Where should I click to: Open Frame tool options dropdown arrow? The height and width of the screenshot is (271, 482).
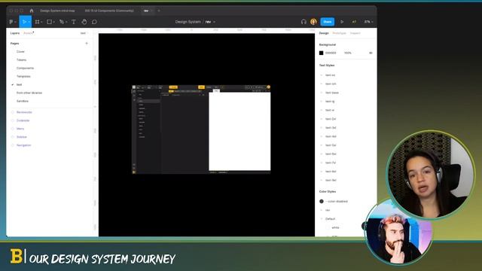[41, 22]
